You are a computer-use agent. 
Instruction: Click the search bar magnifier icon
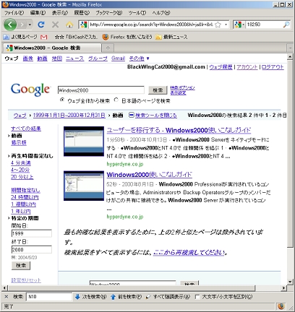tap(286, 25)
